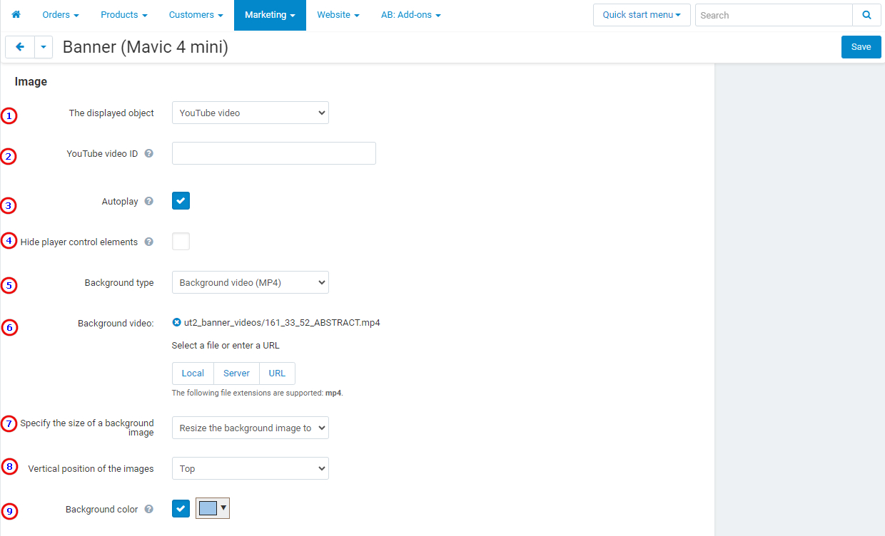Open the Background type dropdown

250,282
